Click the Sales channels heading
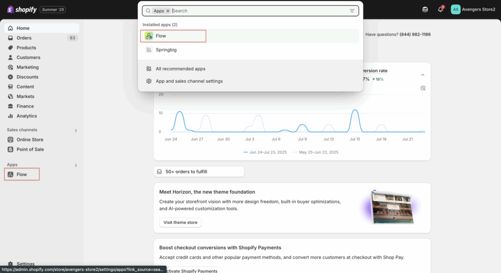The image size is (501, 273). coord(22,130)
